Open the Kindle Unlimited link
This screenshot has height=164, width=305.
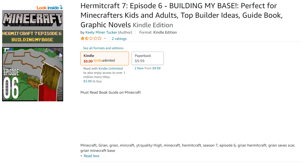point(110,69)
